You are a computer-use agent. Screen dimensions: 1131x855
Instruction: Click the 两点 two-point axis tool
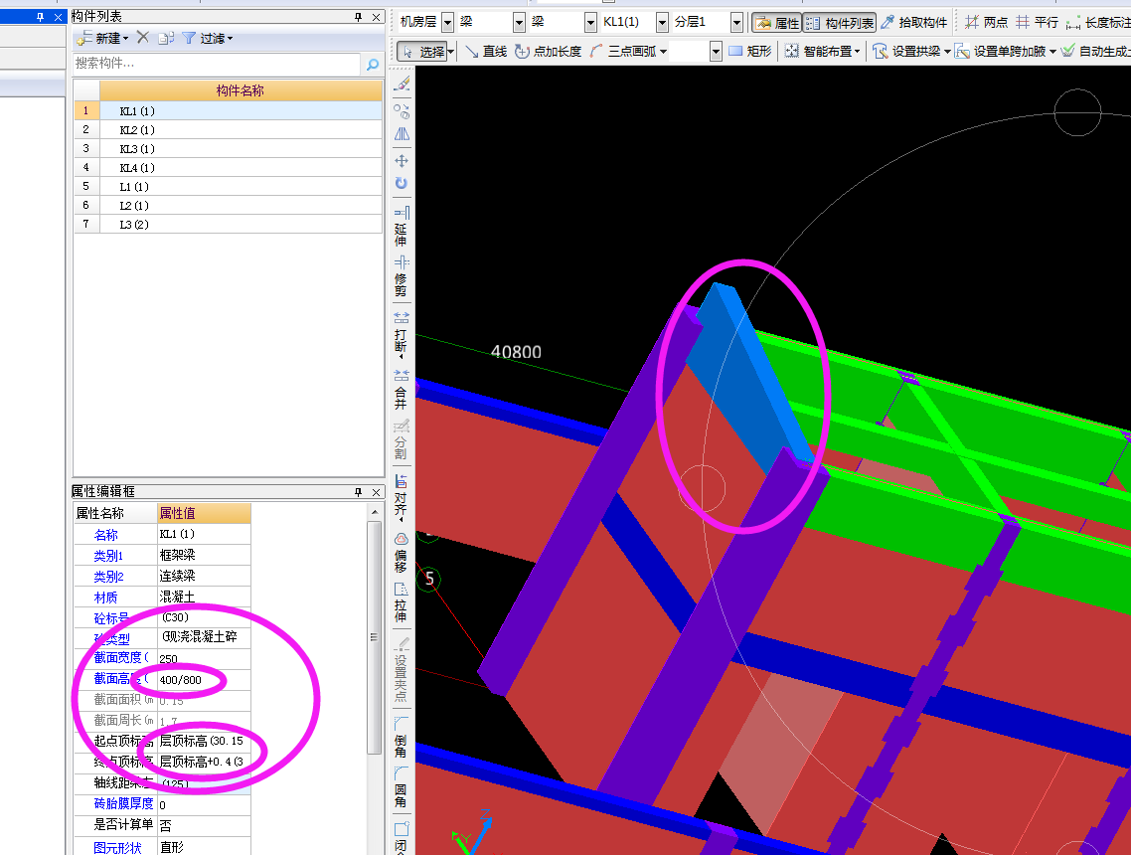pyautogui.click(x=986, y=22)
